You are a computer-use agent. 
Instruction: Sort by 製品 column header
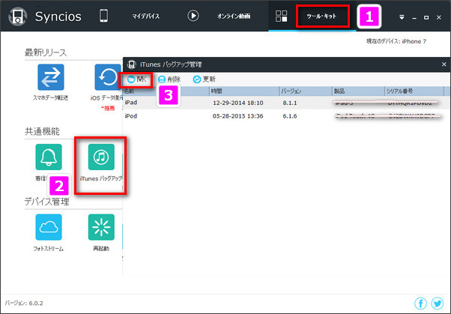pos(358,91)
